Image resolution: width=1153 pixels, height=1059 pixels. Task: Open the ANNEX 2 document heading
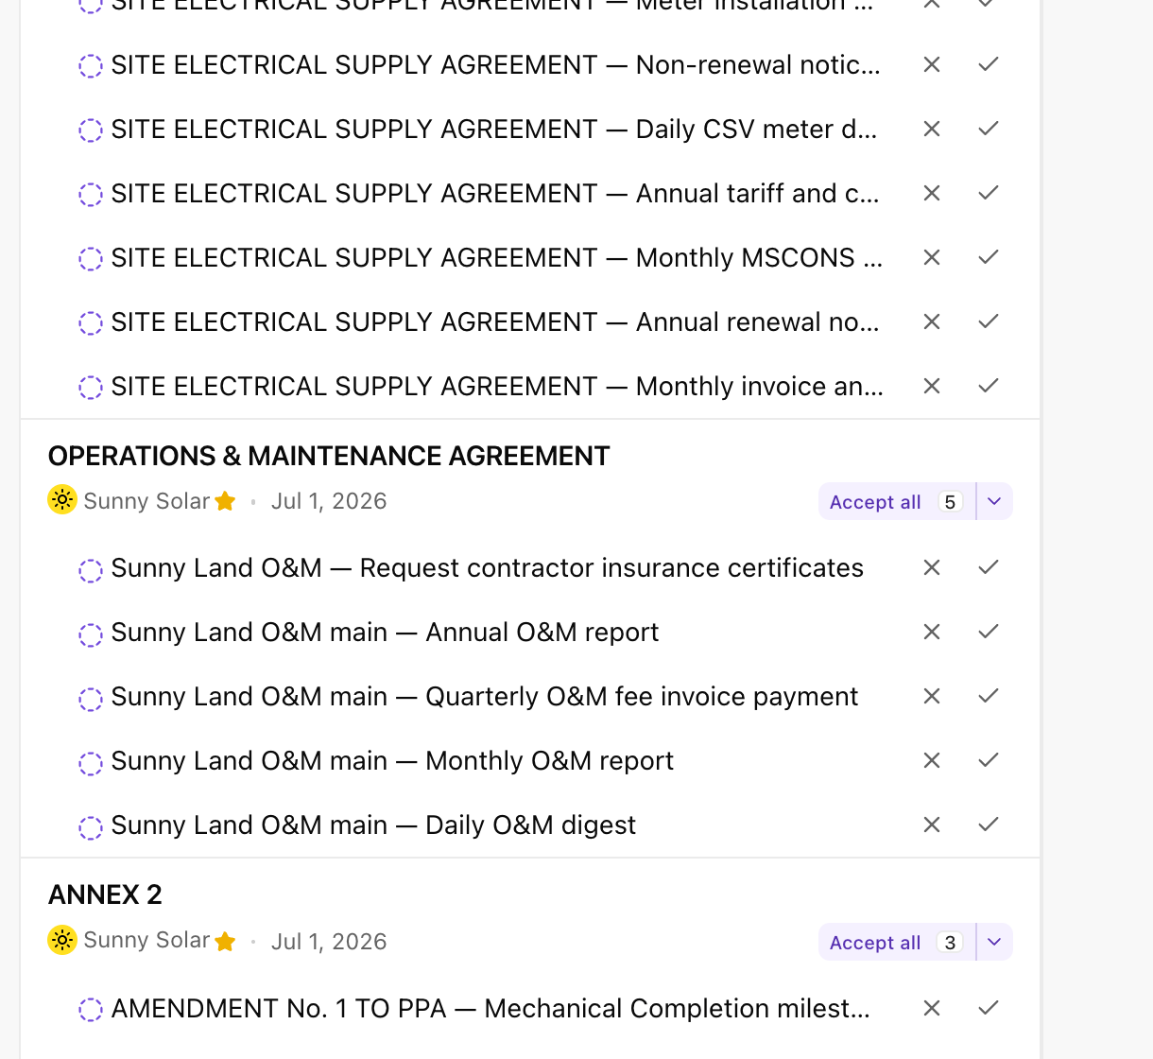[105, 894]
